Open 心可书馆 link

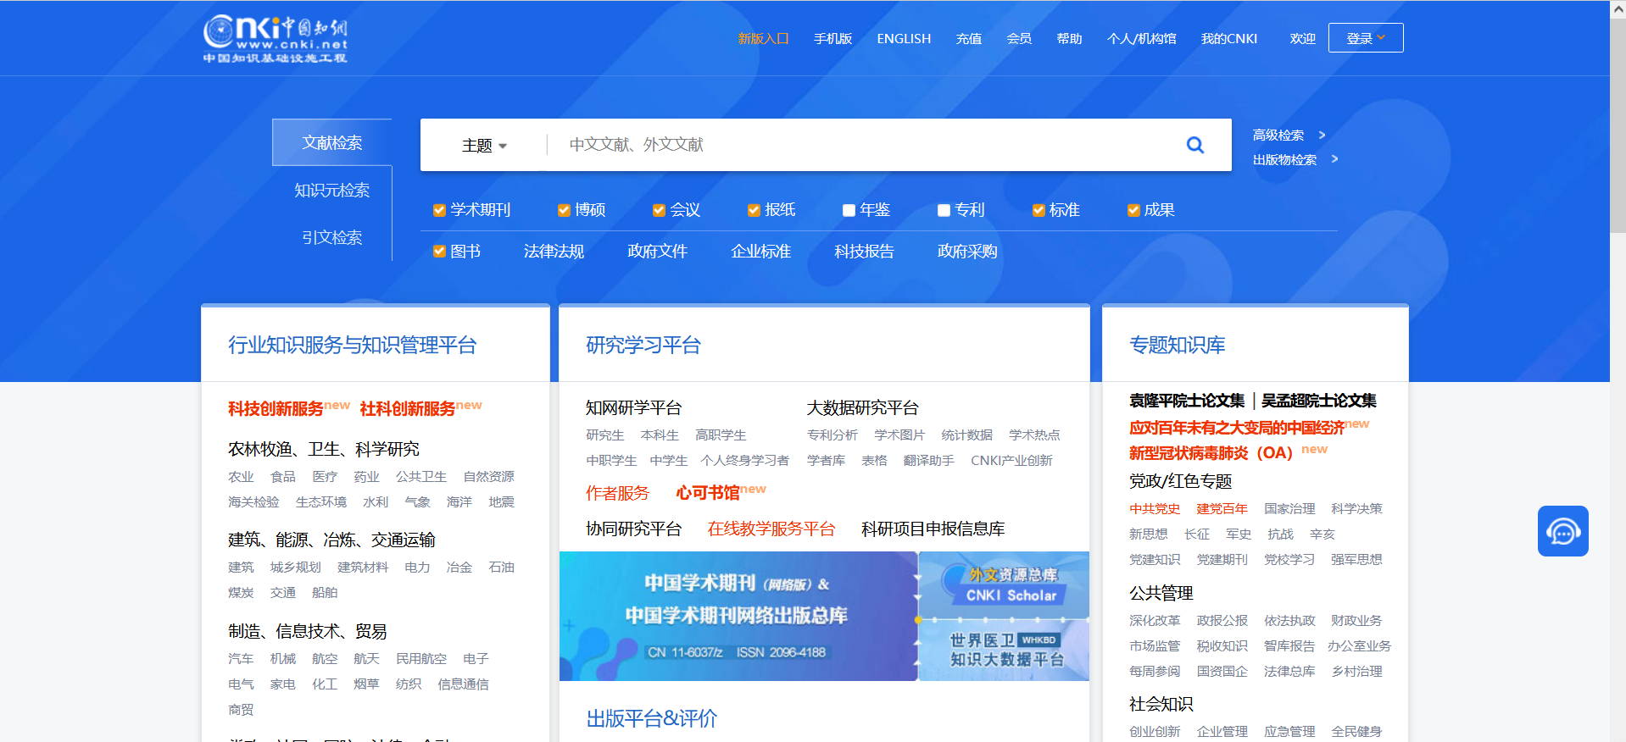pos(707,493)
